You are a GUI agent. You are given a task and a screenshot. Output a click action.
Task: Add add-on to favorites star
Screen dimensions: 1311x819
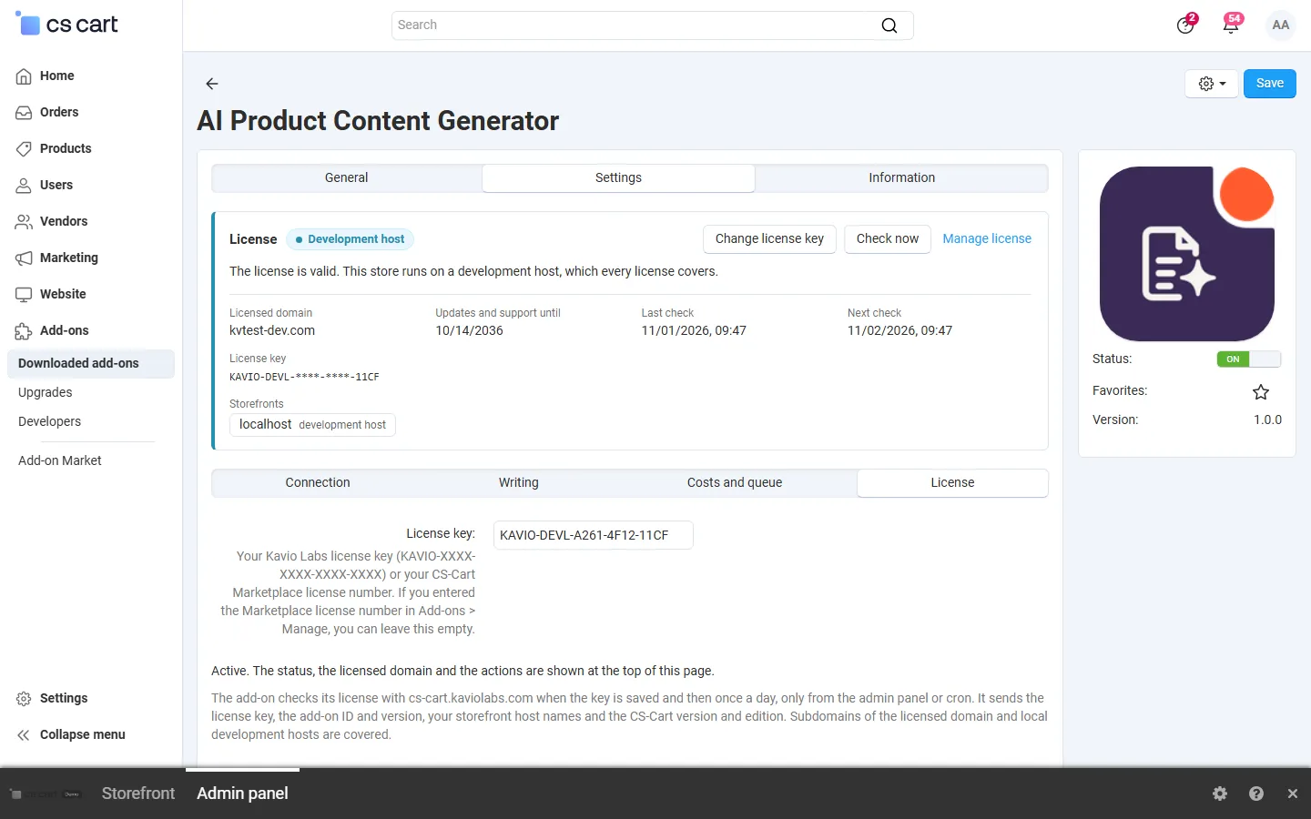click(x=1261, y=392)
